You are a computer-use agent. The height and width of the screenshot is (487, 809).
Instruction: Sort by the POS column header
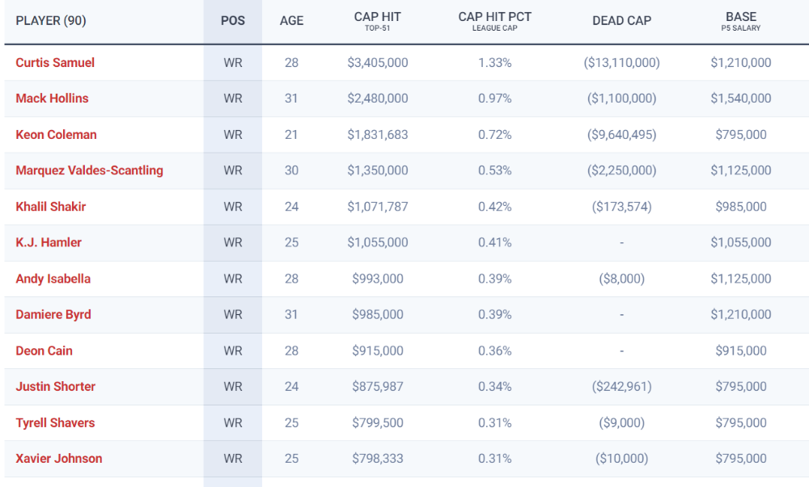233,21
